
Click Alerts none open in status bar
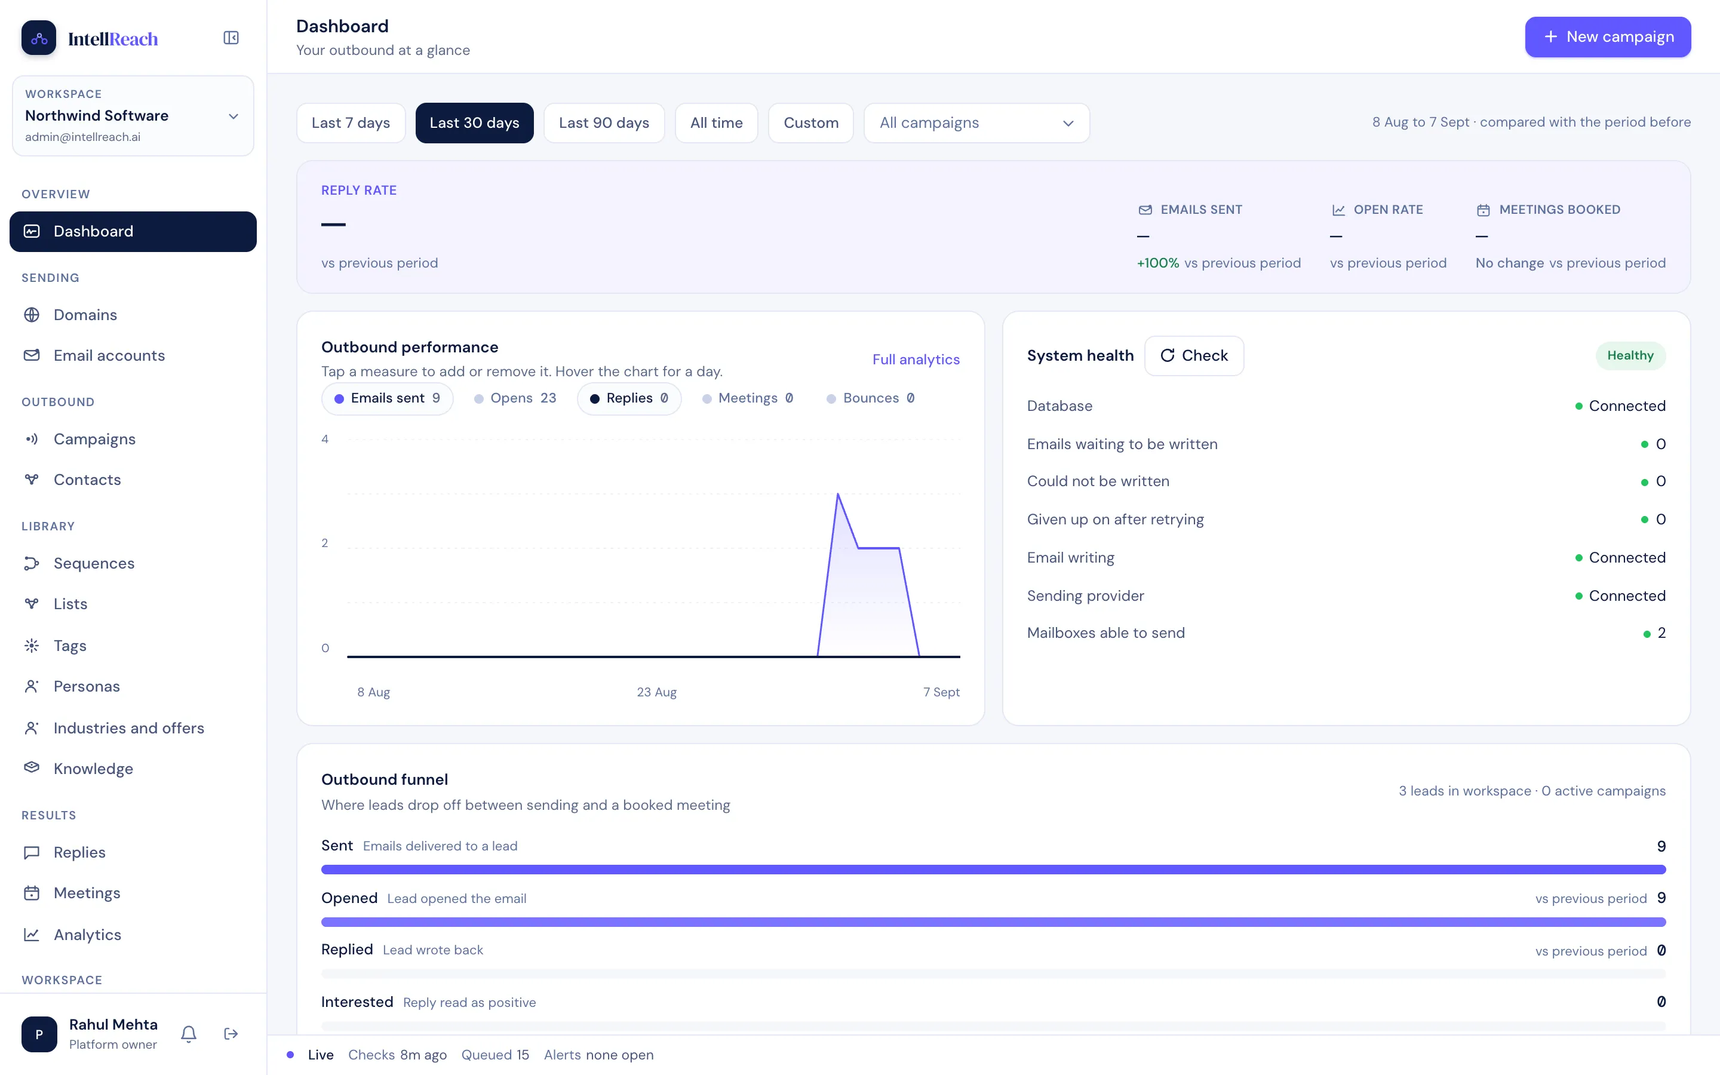coord(598,1054)
